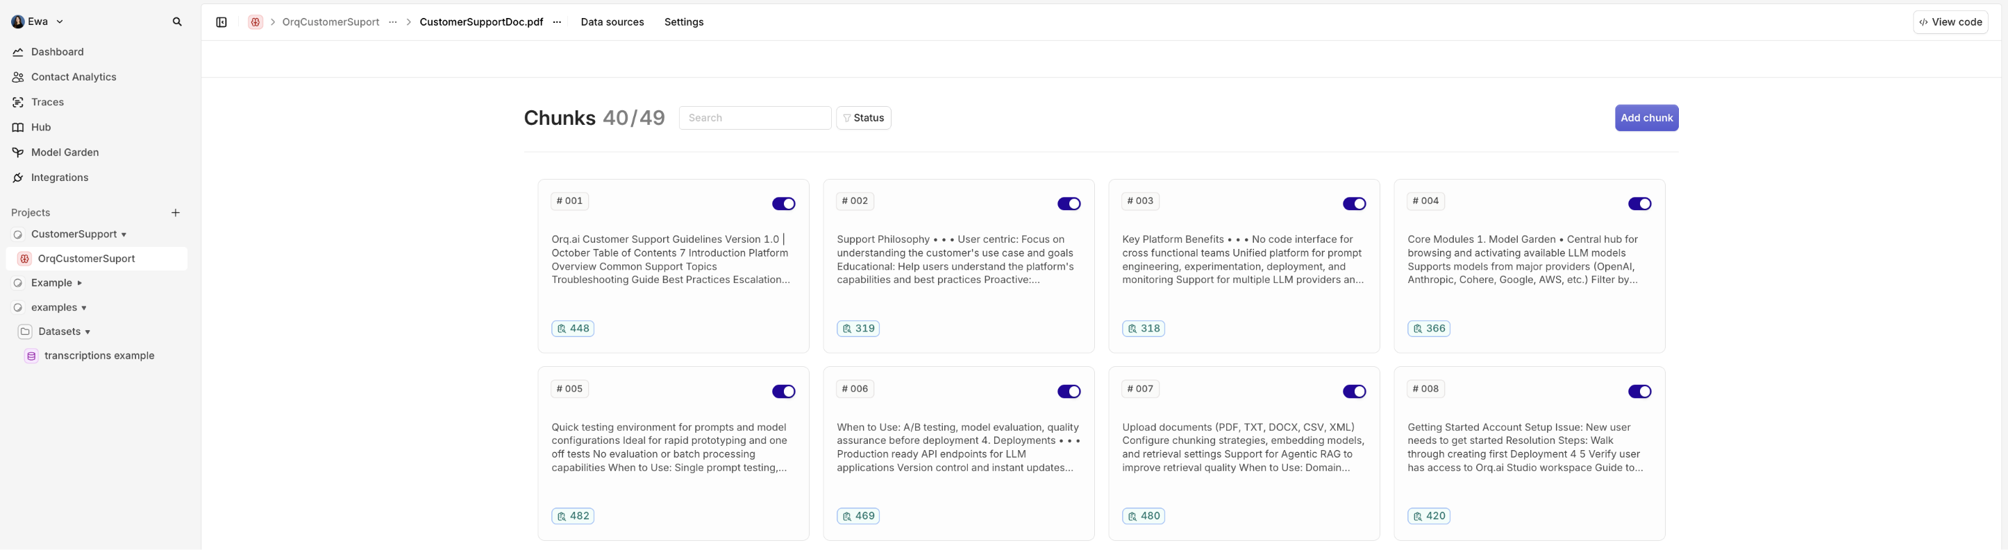
Task: Switch to the Data sources tab
Action: coord(612,21)
